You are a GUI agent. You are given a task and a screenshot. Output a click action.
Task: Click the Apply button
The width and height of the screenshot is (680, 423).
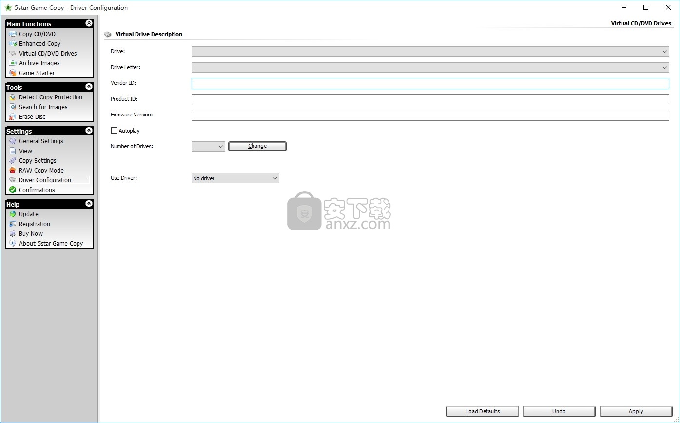[x=636, y=411]
